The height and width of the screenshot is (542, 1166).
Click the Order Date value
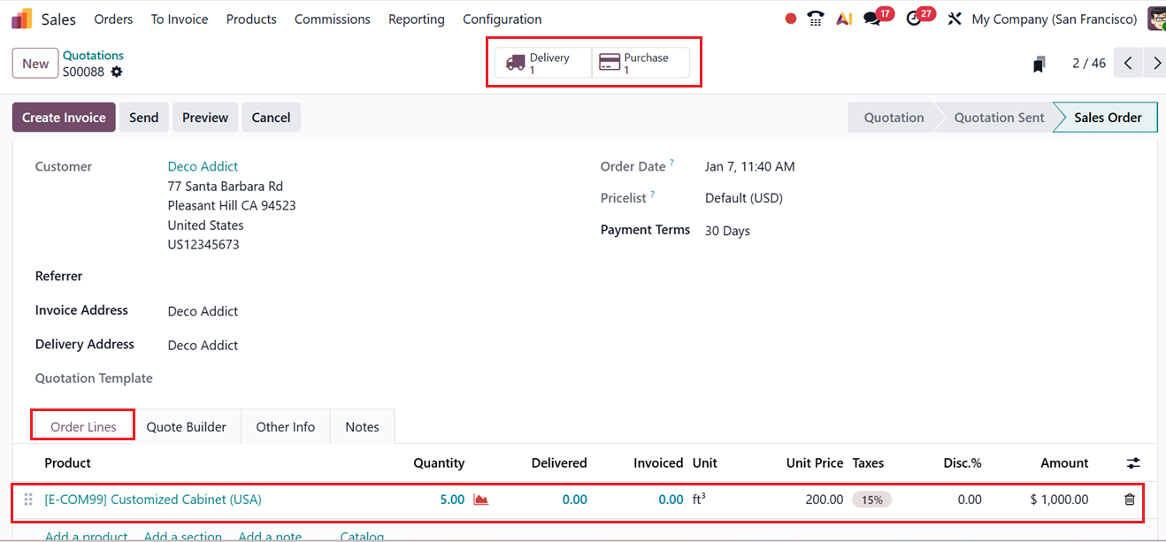[x=750, y=166]
